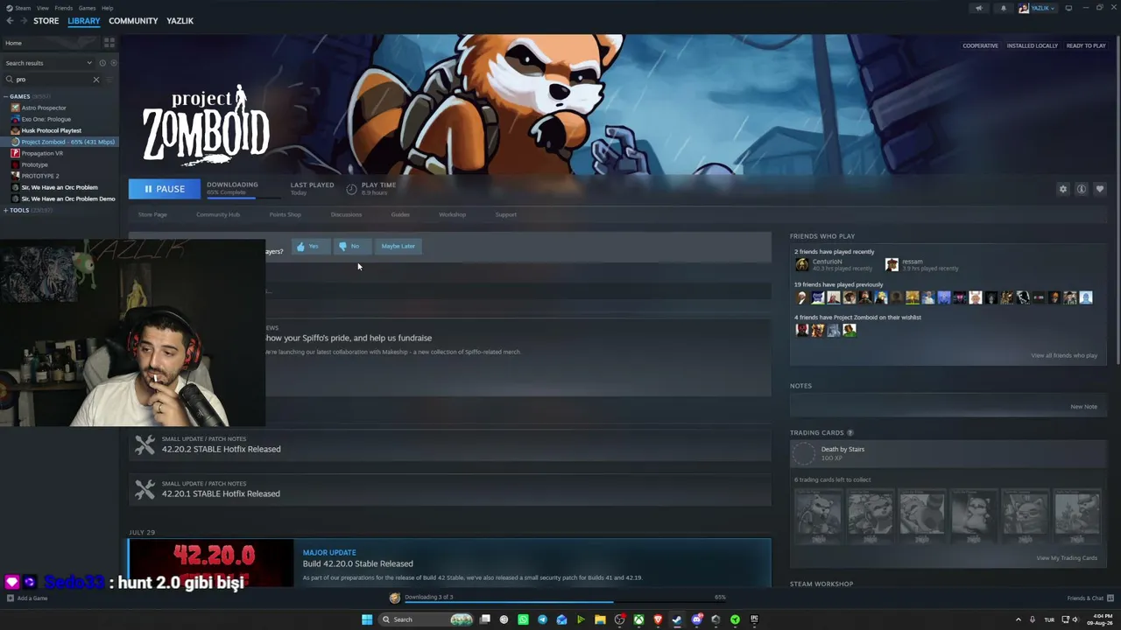Expand the Search results dropdown
Viewport: 1121px width, 630px height.
pos(48,63)
